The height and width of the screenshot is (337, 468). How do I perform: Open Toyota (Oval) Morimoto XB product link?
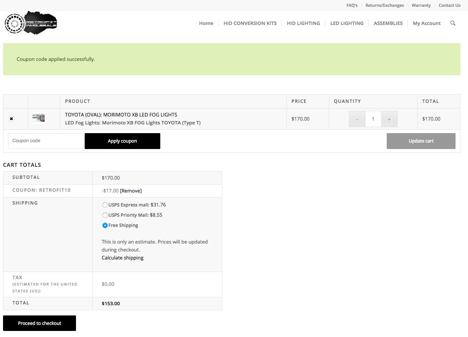[121, 115]
